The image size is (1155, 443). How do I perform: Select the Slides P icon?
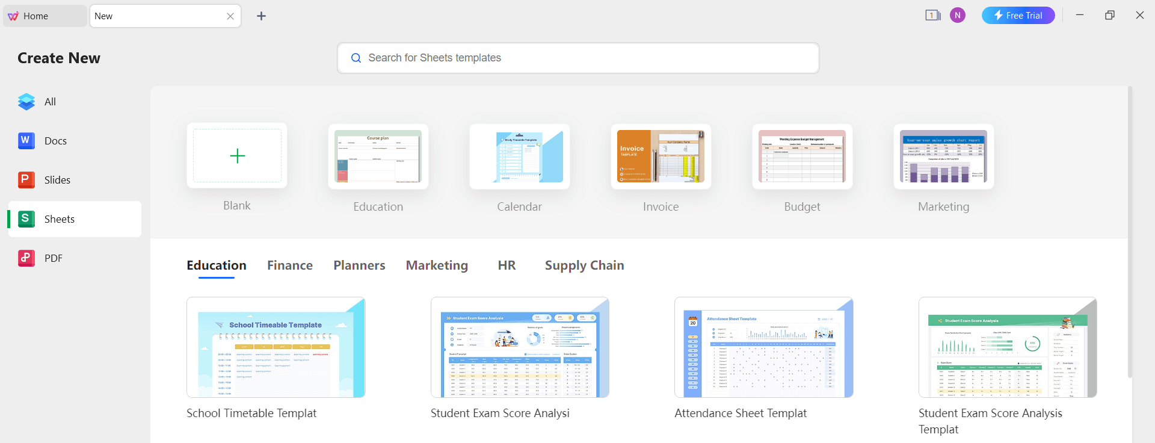[x=26, y=180]
